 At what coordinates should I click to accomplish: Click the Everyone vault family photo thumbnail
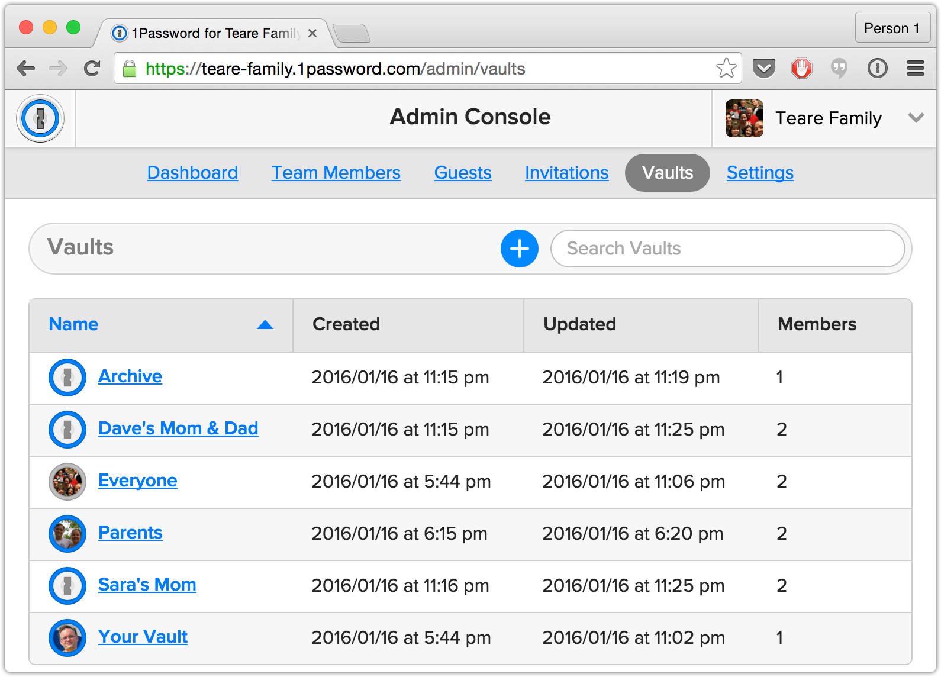pos(67,482)
